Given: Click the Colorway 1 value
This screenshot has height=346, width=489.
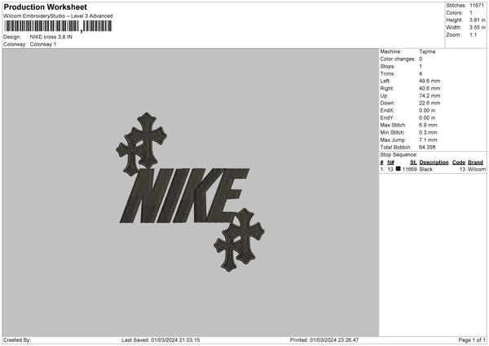Looking at the screenshot, I should pos(43,44).
